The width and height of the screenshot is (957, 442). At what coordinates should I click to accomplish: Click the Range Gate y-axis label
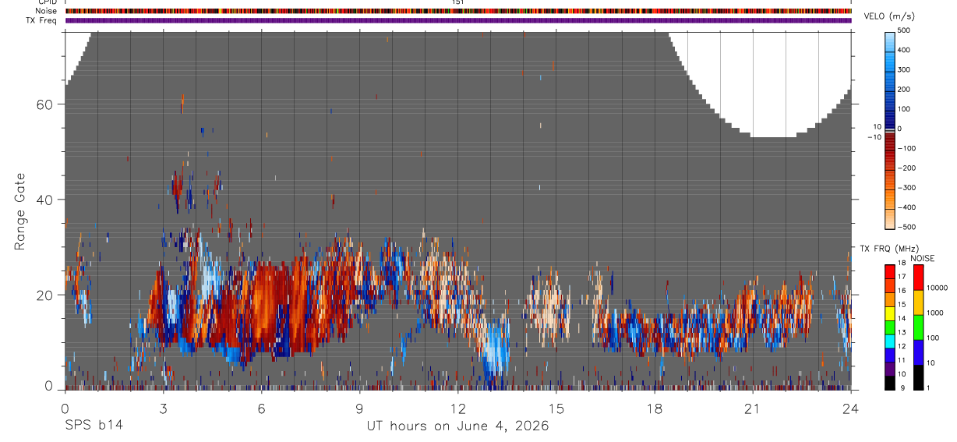point(19,211)
